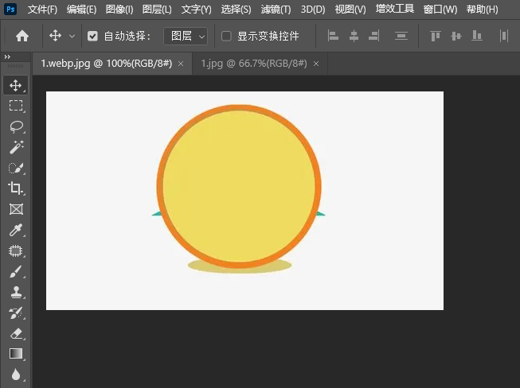Click the distribute horizontally icon at far right
Image resolution: width=520 pixels, height=388 pixels.
pyautogui.click(x=504, y=36)
